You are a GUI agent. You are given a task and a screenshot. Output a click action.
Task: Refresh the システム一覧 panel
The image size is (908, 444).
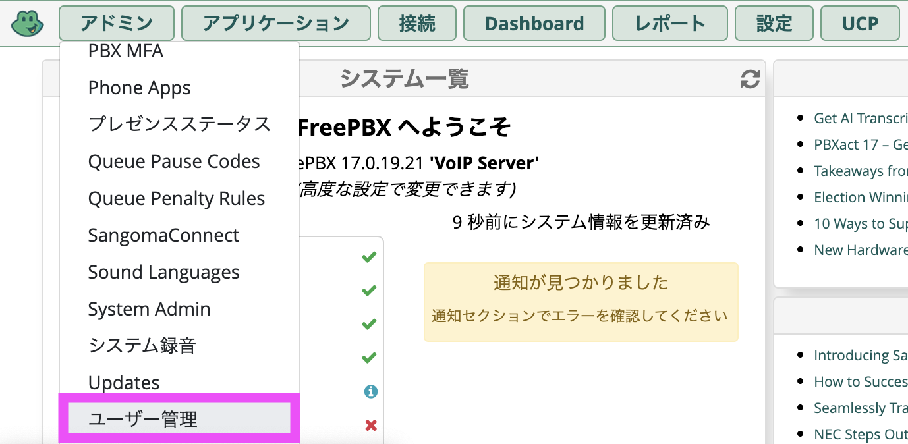tap(750, 80)
